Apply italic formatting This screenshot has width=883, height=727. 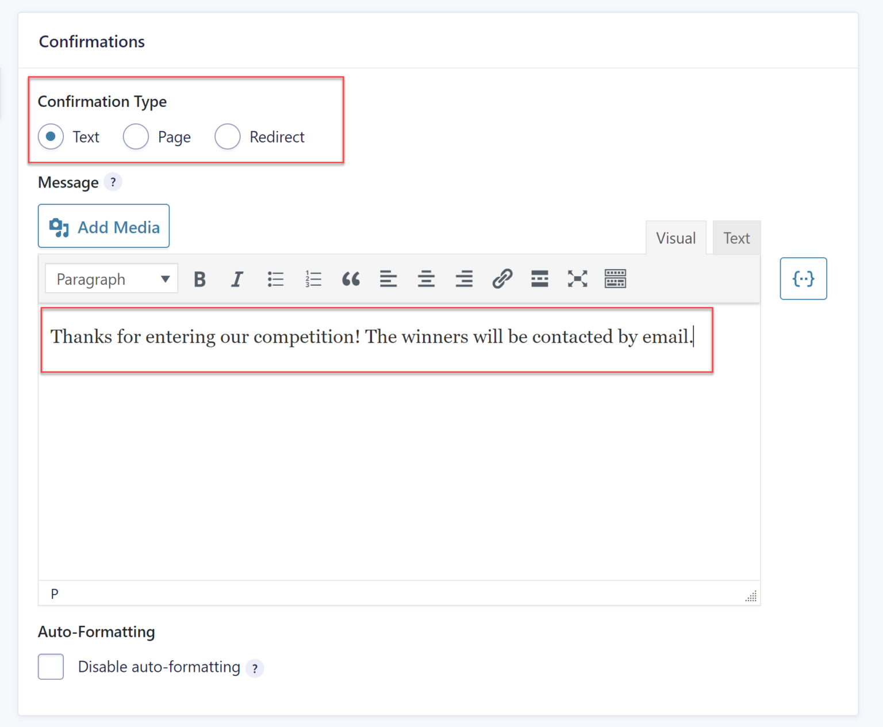237,279
